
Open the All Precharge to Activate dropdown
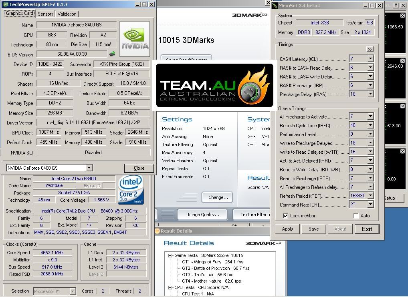tap(371, 116)
